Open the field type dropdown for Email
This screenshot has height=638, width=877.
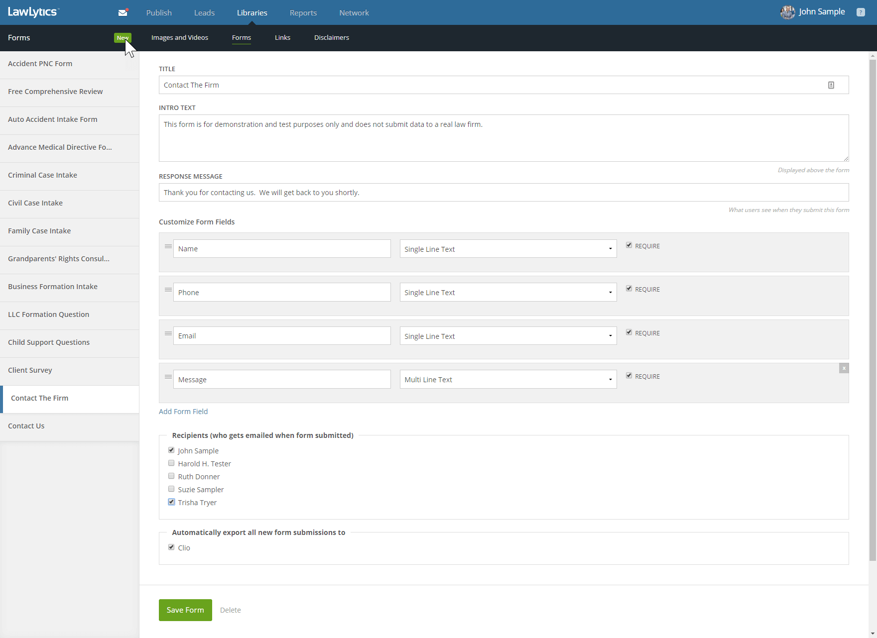pyautogui.click(x=508, y=336)
